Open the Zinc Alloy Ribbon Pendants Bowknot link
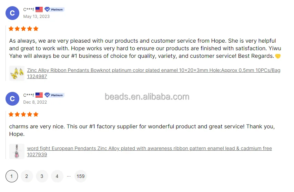Viewport: 294px width, 192px height. (153, 71)
